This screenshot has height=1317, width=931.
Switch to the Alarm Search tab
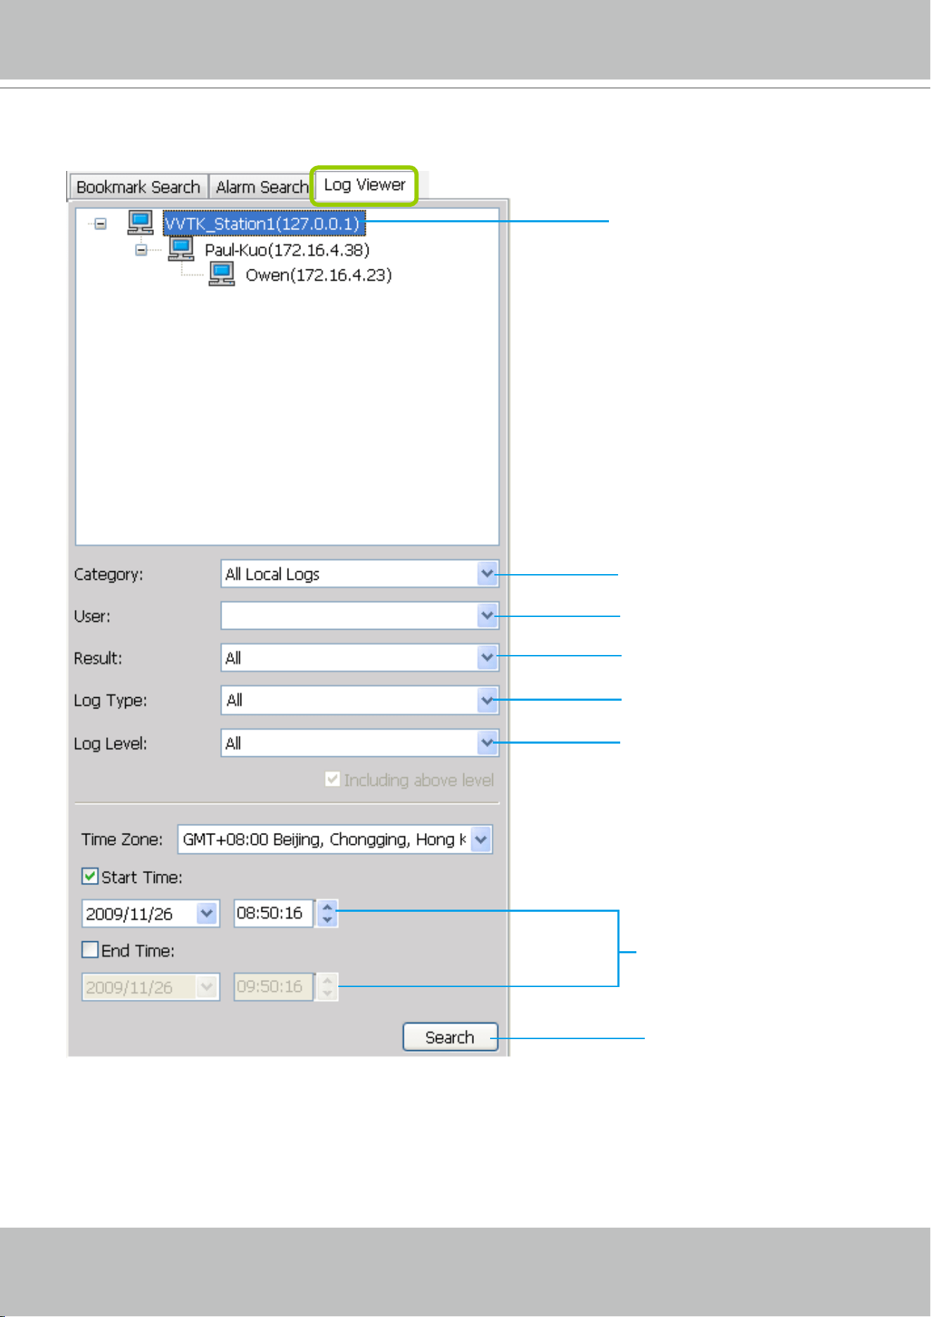(262, 187)
